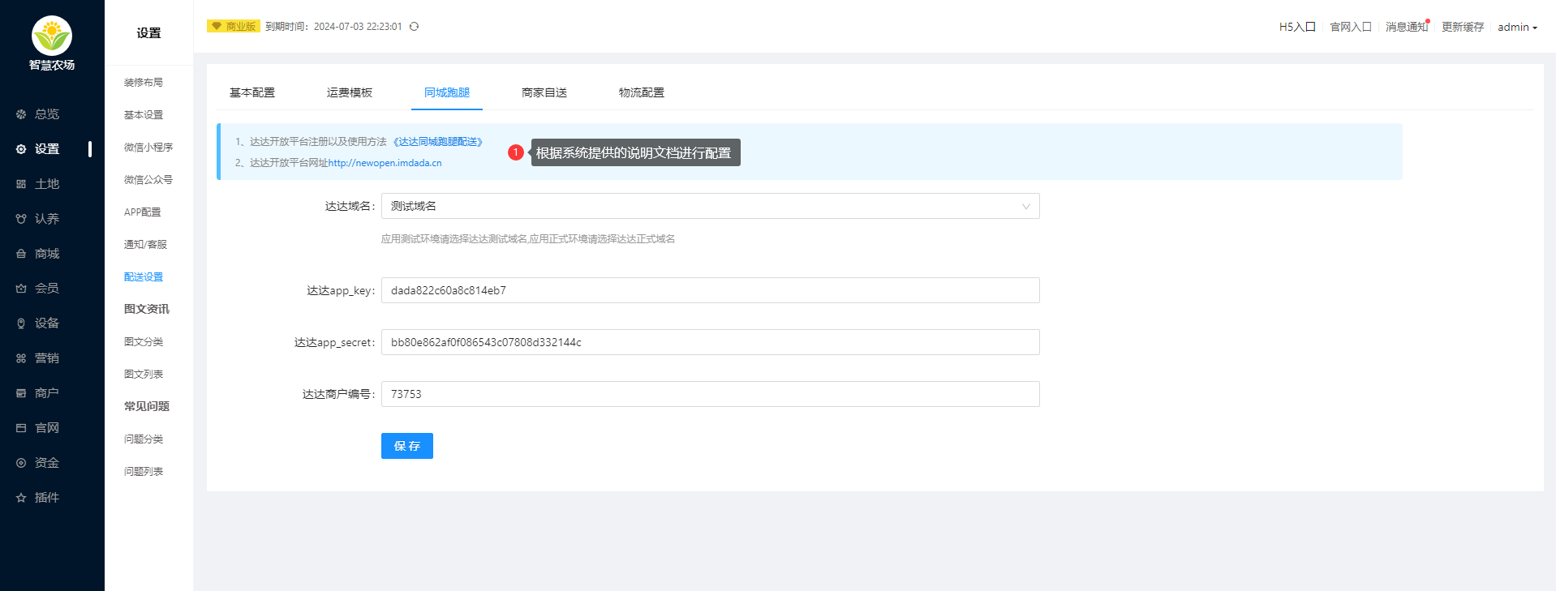
Task: Click the 总览 sidebar icon
Action: [x=21, y=114]
